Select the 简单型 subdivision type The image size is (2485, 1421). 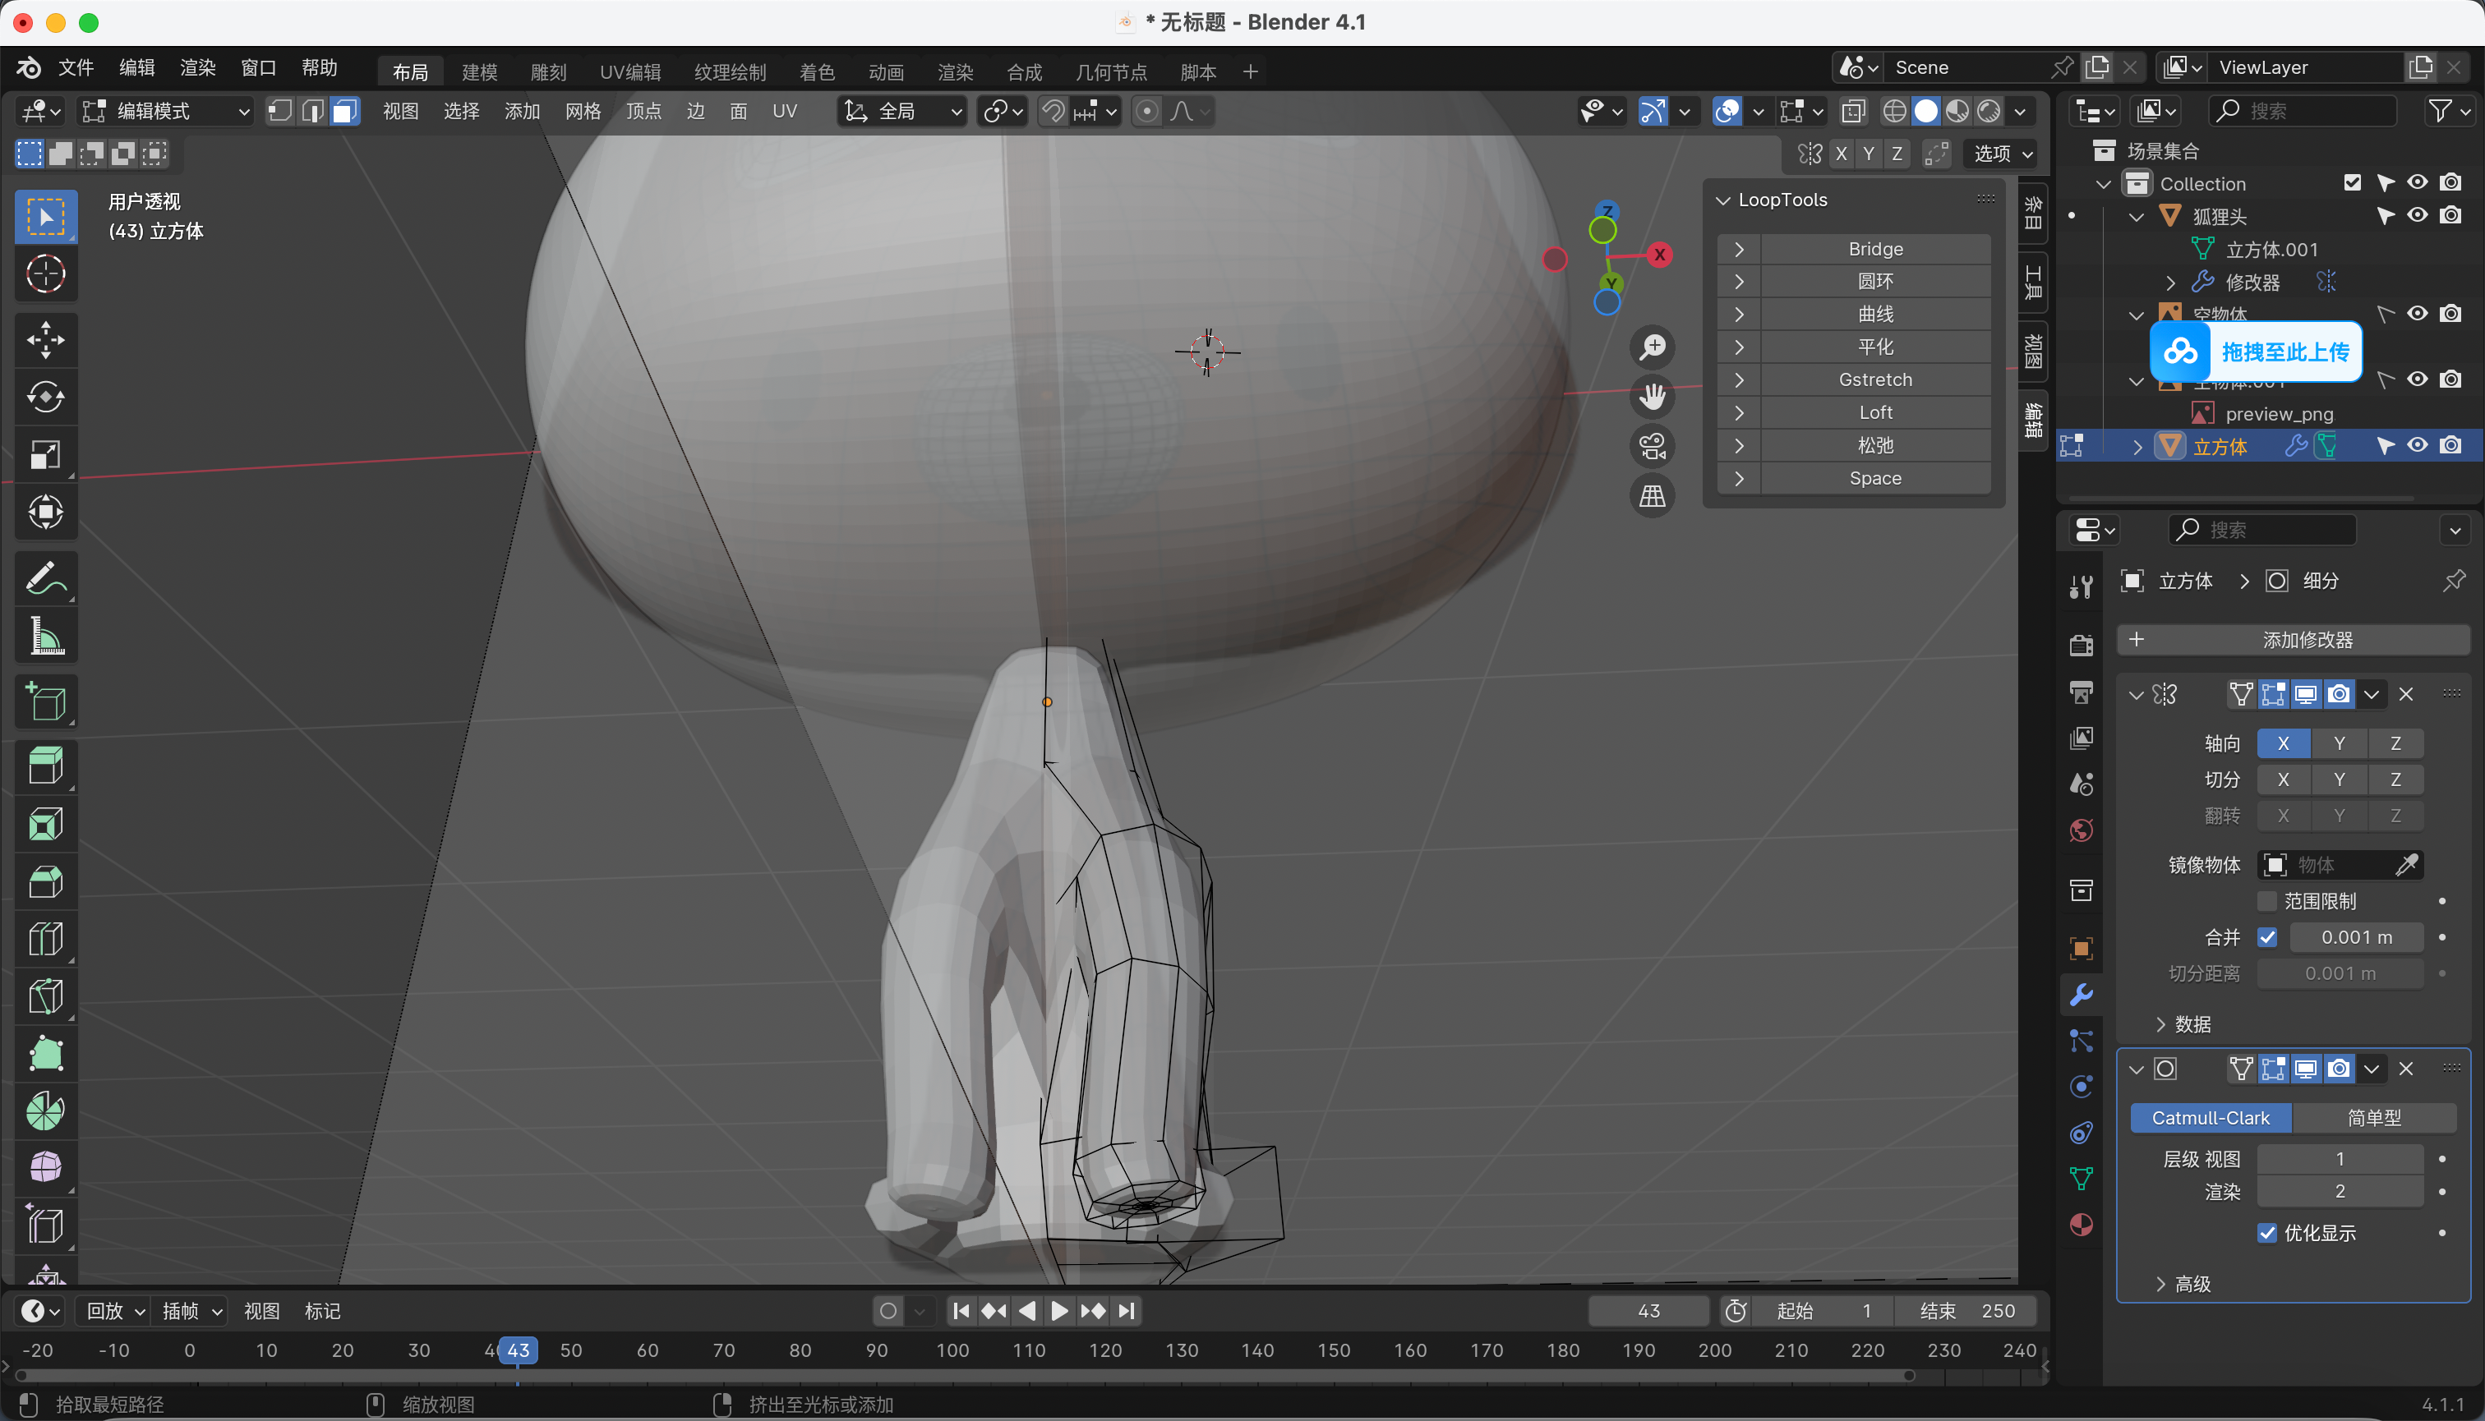click(2372, 1117)
